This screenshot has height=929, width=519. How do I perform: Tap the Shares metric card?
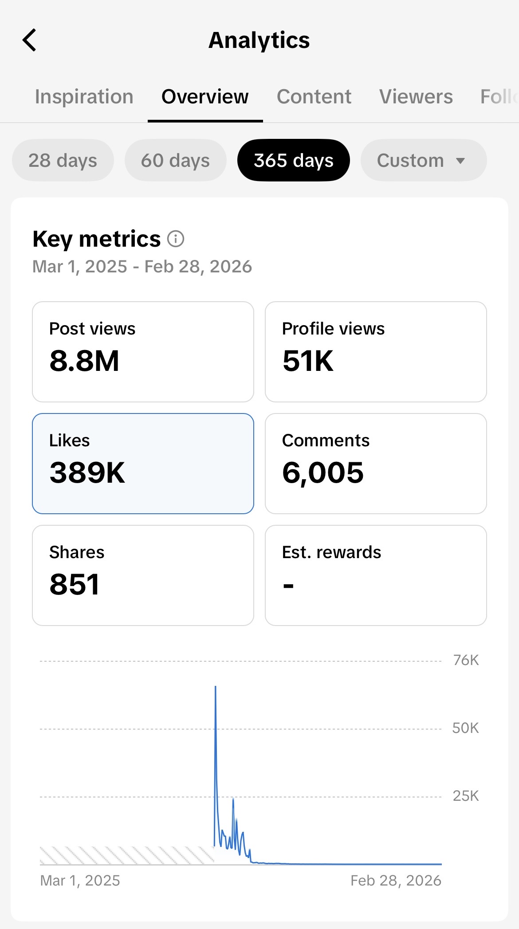point(143,575)
